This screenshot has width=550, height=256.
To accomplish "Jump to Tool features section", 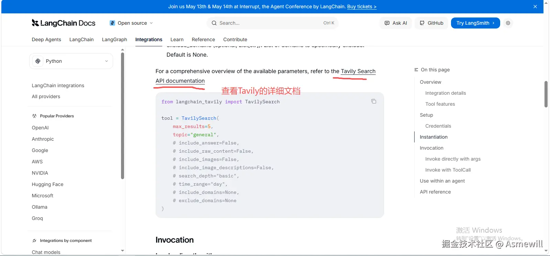I will click(x=440, y=104).
